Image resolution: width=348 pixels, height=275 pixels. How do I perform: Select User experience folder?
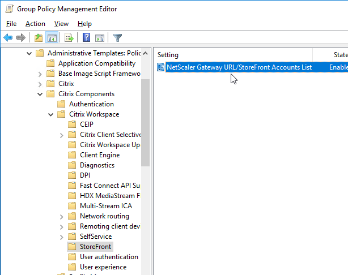tap(103, 267)
